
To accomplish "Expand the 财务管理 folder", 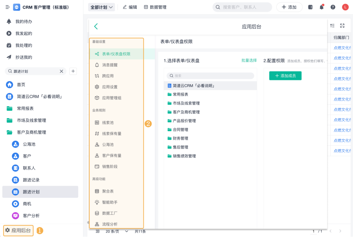I will tap(180, 138).
